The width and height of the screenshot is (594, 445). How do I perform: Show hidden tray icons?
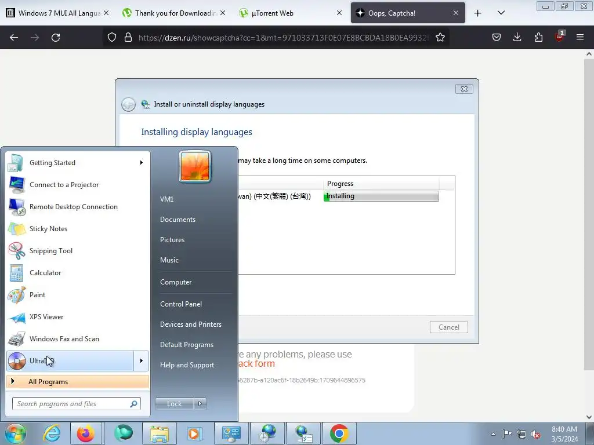pyautogui.click(x=493, y=434)
